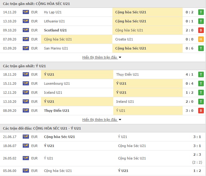
Task: Expand more matches under Ý U21 section
Action: (x=102, y=120)
